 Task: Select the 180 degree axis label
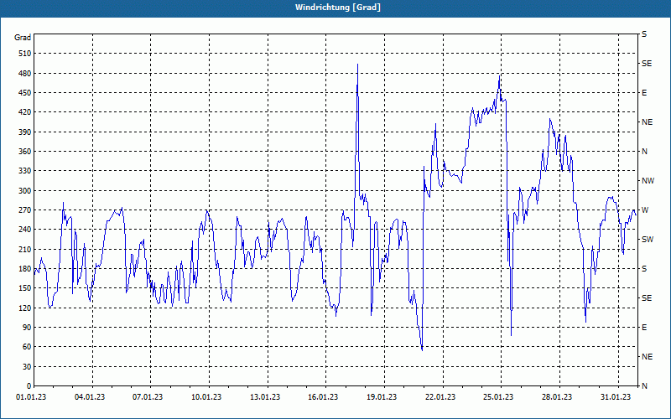tap(25, 269)
